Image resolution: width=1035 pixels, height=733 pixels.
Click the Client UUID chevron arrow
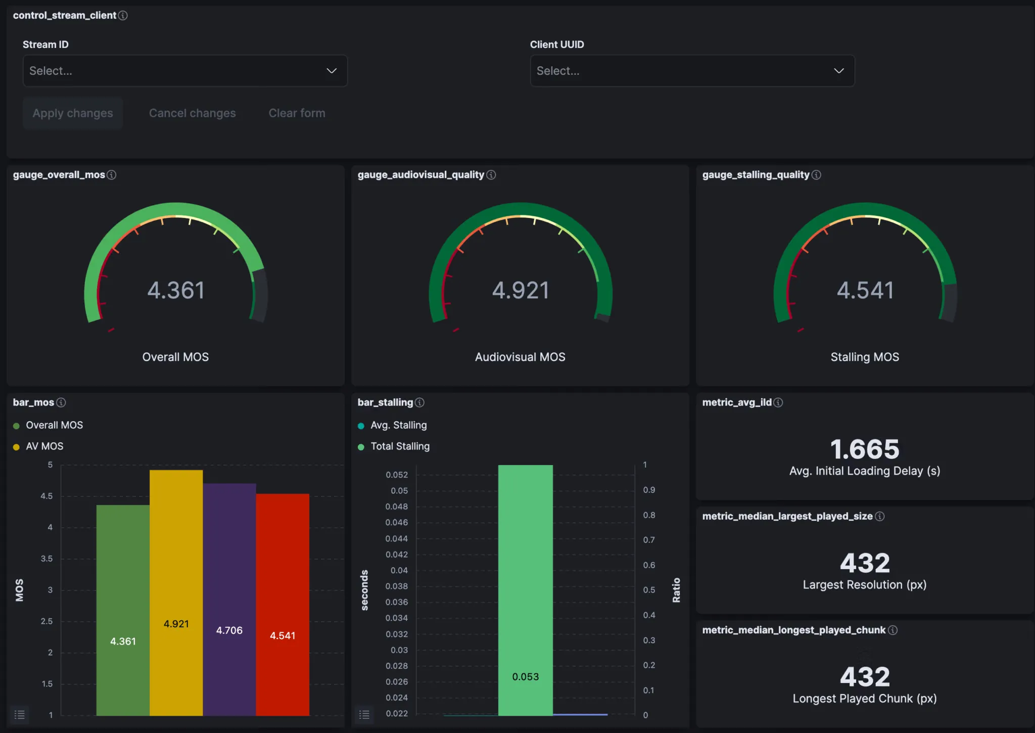[x=839, y=71]
